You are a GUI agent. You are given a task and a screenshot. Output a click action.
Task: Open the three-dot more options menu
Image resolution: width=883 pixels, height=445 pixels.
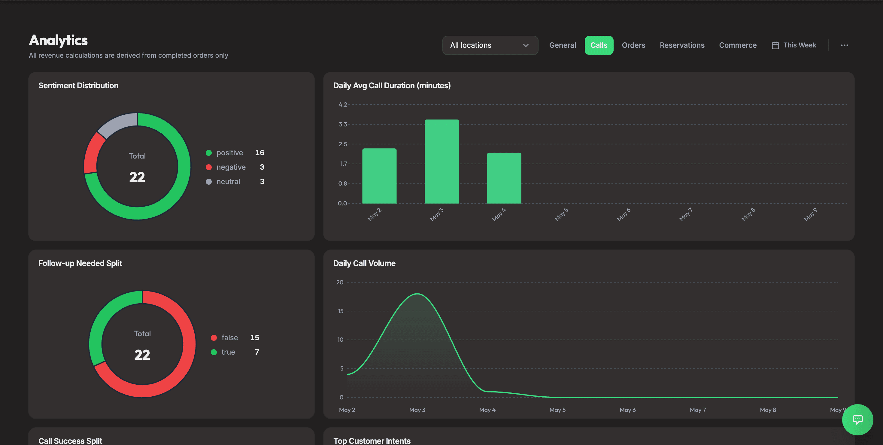click(x=844, y=45)
